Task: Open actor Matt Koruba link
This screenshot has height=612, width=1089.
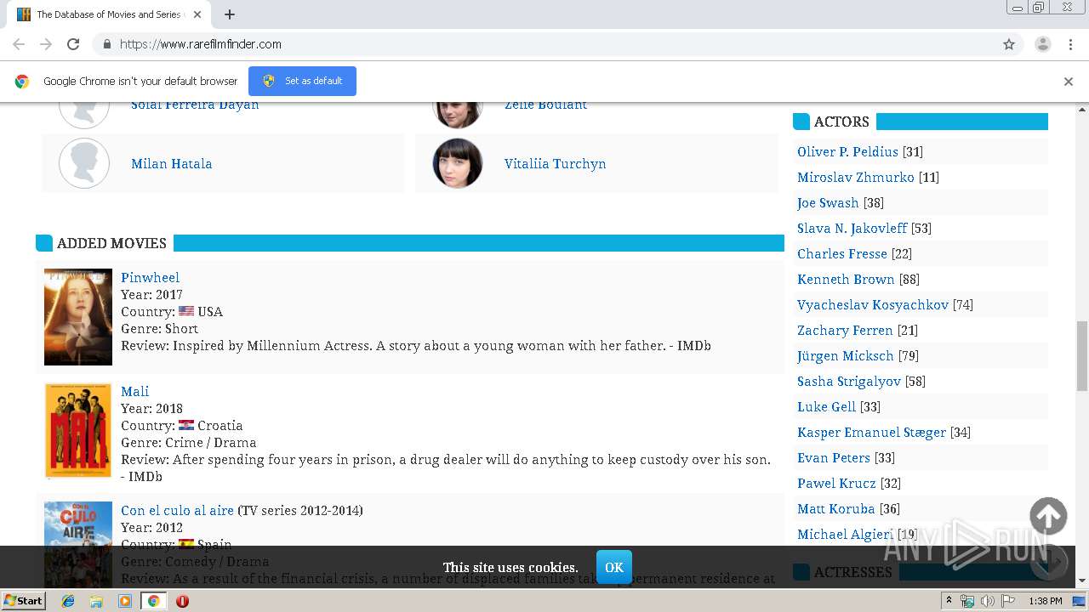Action: [x=836, y=508]
